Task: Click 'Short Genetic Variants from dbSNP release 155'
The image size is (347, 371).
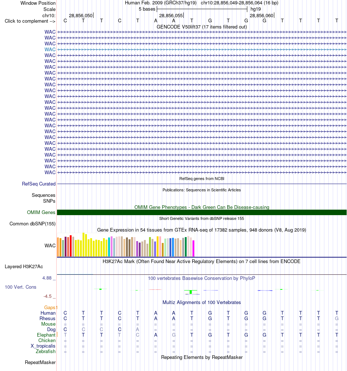Action: pos(202,218)
